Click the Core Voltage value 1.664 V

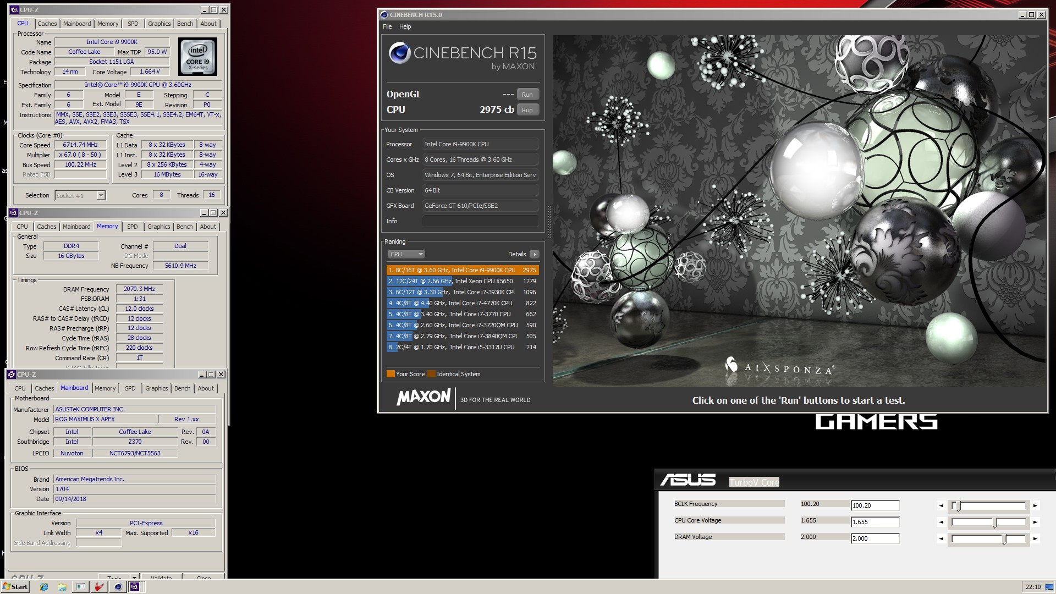[x=150, y=72]
